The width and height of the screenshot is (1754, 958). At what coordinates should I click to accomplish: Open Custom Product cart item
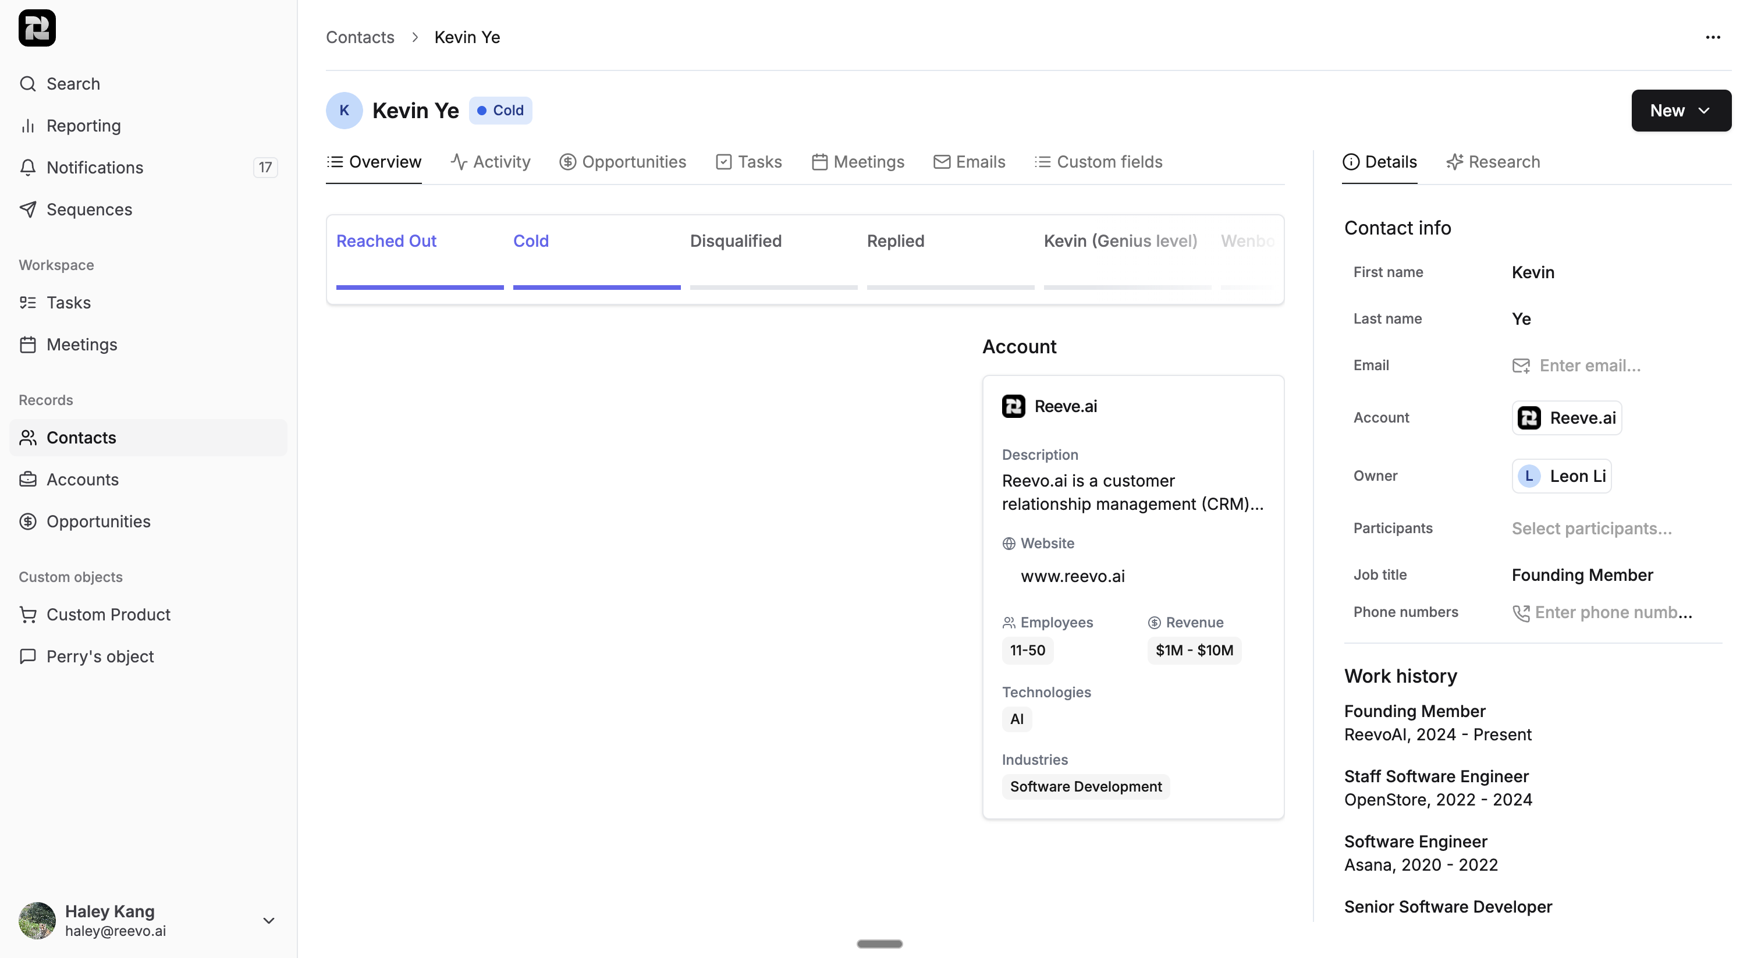point(28,614)
